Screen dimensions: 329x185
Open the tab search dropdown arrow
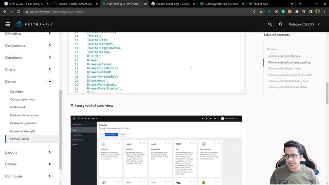tap(317, 4)
